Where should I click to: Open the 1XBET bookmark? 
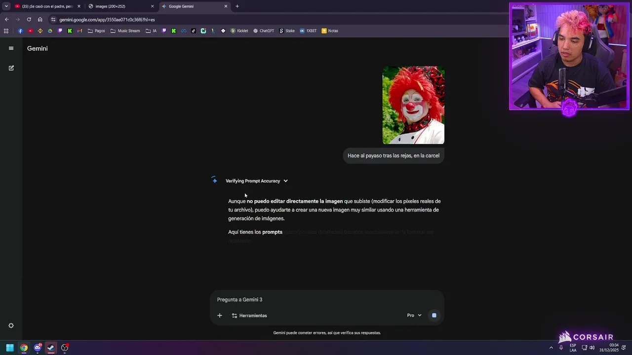tap(308, 31)
